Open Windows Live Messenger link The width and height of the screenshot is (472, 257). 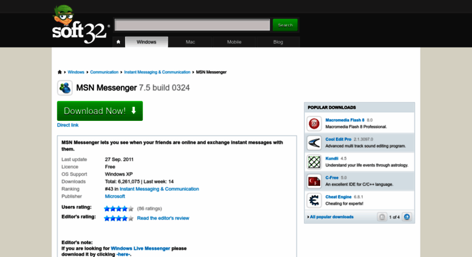(140, 248)
